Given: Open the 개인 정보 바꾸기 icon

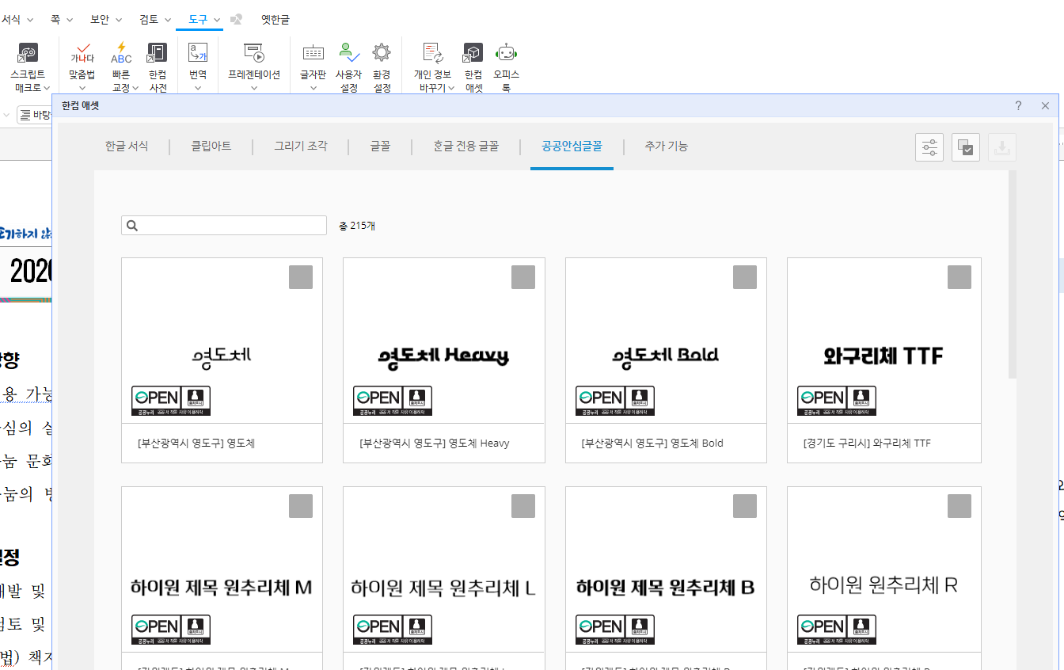Looking at the screenshot, I should [433, 53].
